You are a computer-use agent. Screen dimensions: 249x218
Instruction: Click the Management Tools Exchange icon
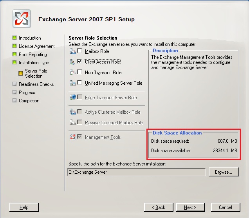click(73, 137)
